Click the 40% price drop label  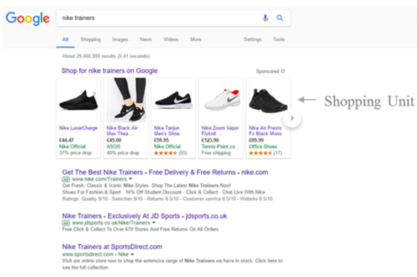122,153
